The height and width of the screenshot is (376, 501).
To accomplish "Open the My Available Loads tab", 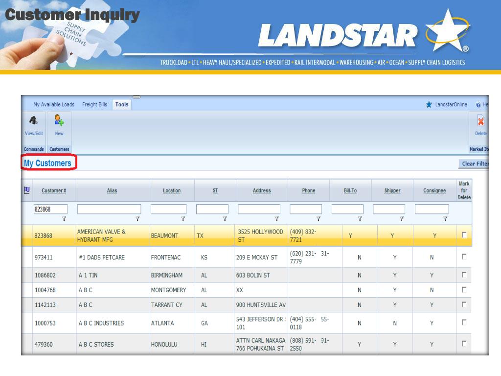I will pos(54,105).
